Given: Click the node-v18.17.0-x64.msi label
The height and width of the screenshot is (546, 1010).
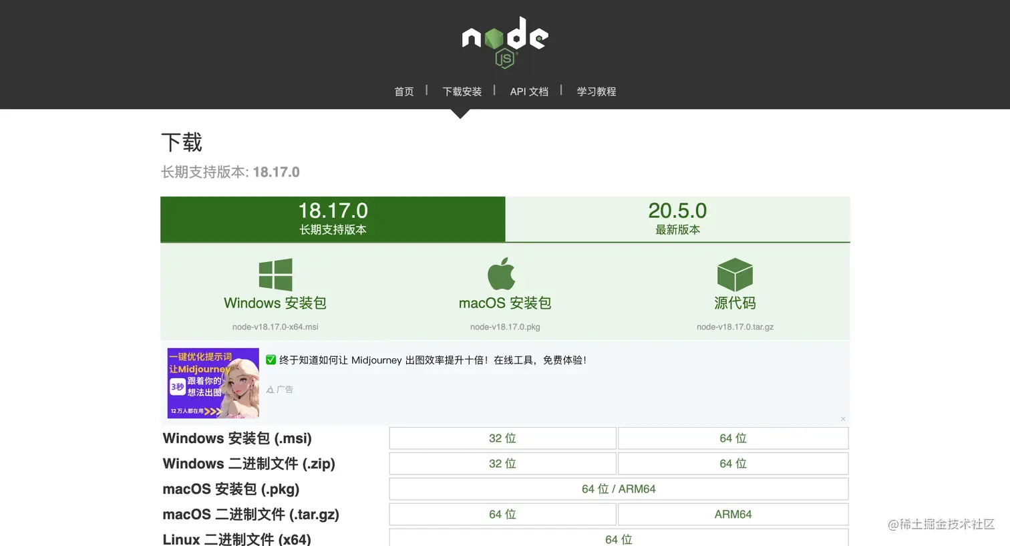Looking at the screenshot, I should pyautogui.click(x=275, y=327).
